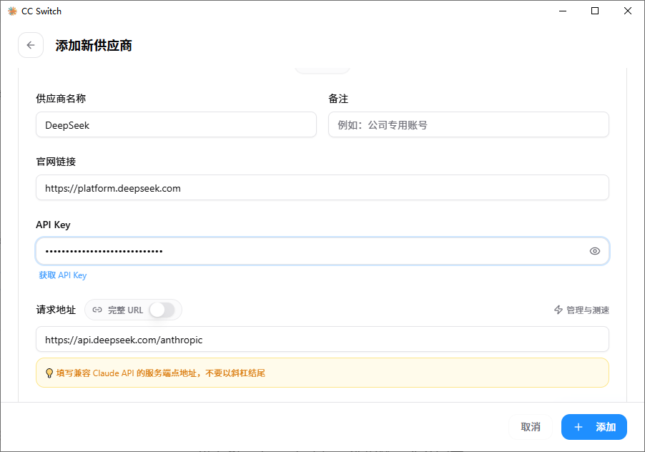Viewport: 645px width, 452px height.
Task: Open 管理与测速 with the lightning icon
Action: click(581, 310)
